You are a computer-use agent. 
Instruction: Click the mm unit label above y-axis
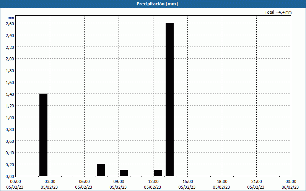11,18
